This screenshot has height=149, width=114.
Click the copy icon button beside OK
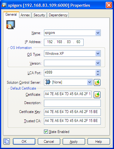(6, 142)
